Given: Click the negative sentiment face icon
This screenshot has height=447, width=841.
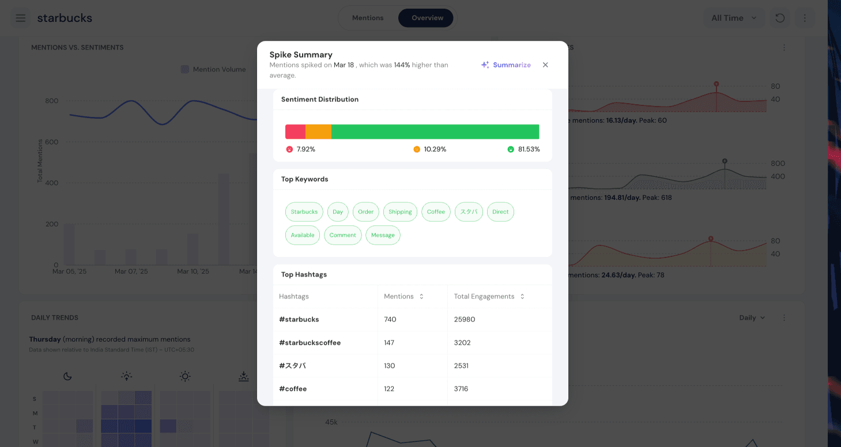Looking at the screenshot, I should [x=289, y=149].
